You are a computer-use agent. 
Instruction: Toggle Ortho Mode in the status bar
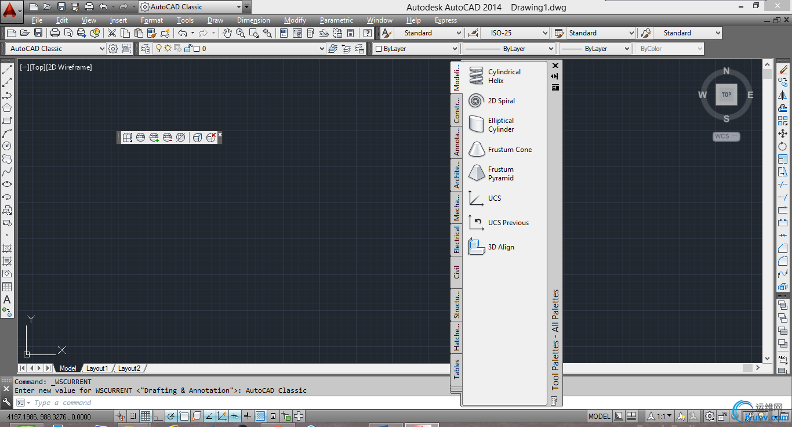158,416
